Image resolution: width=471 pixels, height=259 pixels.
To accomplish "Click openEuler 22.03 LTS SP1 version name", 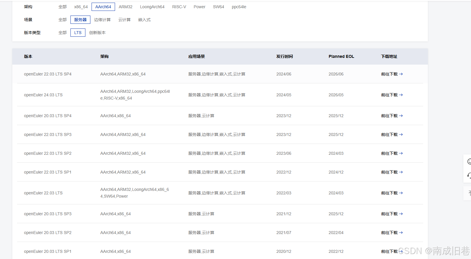I will [x=48, y=172].
